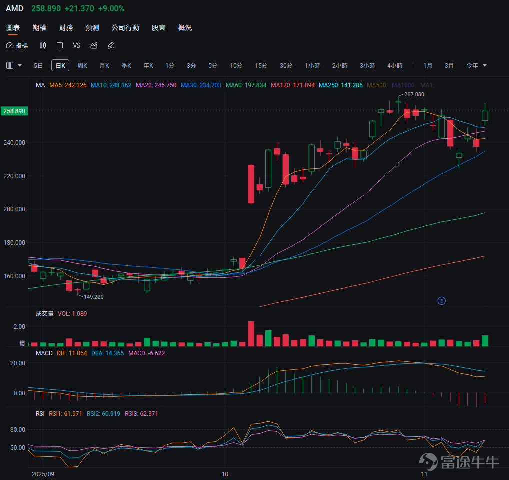Click the candlestick chart type icon
The image size is (509, 480).
(x=43, y=46)
